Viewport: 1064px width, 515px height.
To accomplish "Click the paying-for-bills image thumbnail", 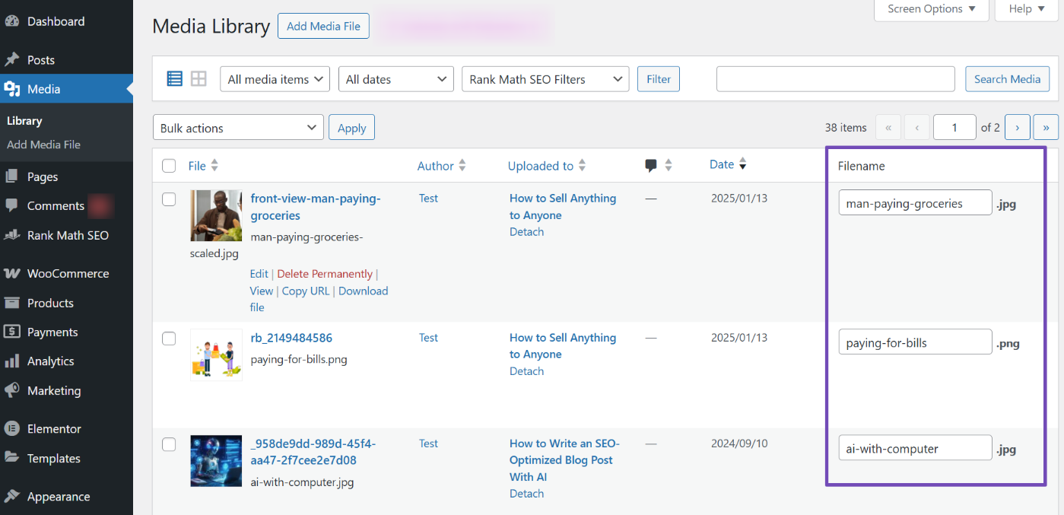I will (x=216, y=354).
